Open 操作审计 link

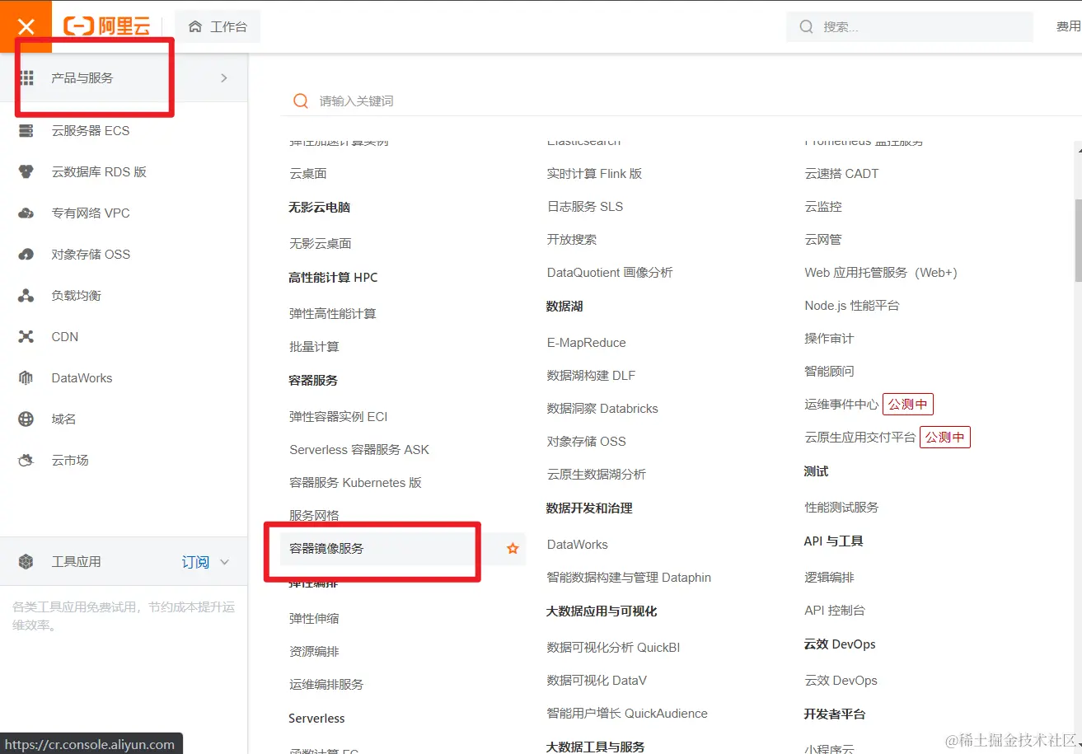point(829,339)
